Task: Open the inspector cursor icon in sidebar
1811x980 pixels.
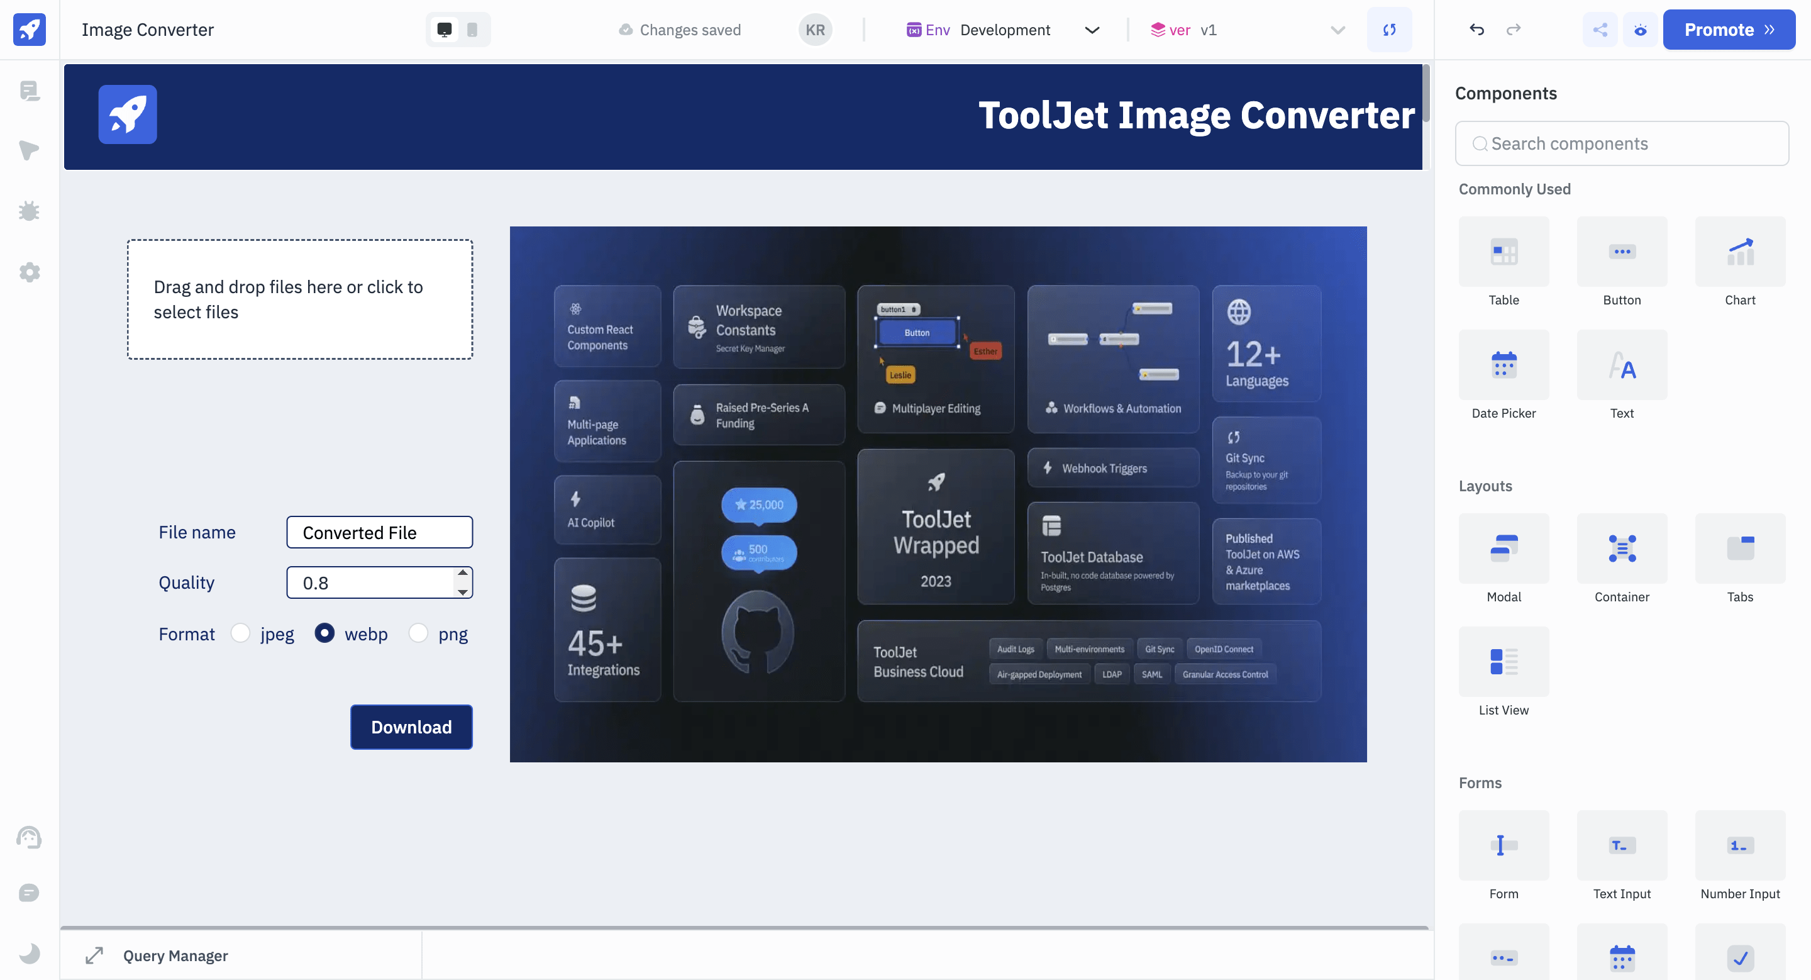Action: (x=29, y=150)
